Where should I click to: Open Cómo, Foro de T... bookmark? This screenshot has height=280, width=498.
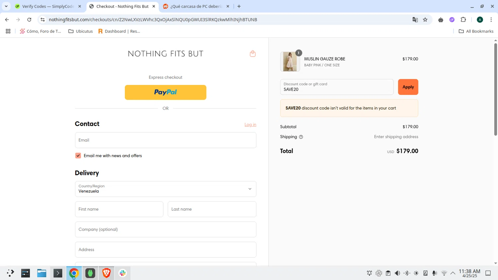[x=41, y=31]
